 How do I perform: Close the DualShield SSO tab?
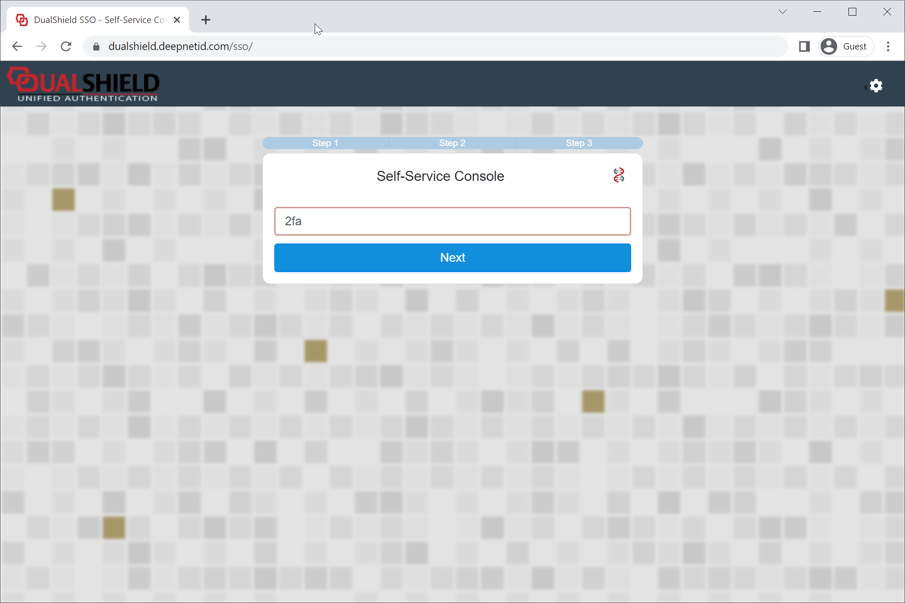177,20
